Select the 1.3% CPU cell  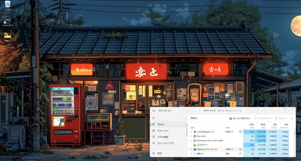coord(249,145)
